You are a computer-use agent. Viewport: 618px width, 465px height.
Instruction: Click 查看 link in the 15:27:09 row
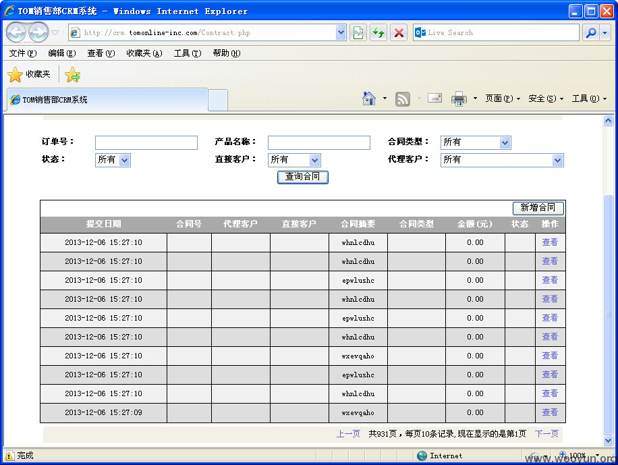tap(550, 412)
